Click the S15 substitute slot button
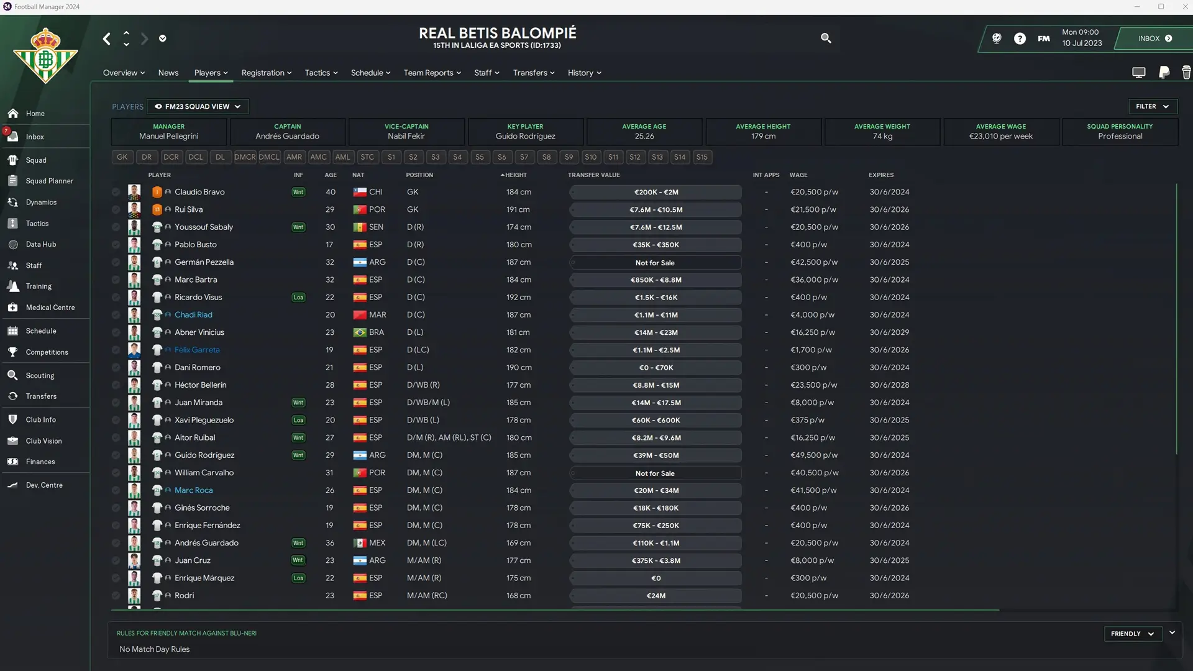 click(x=702, y=157)
